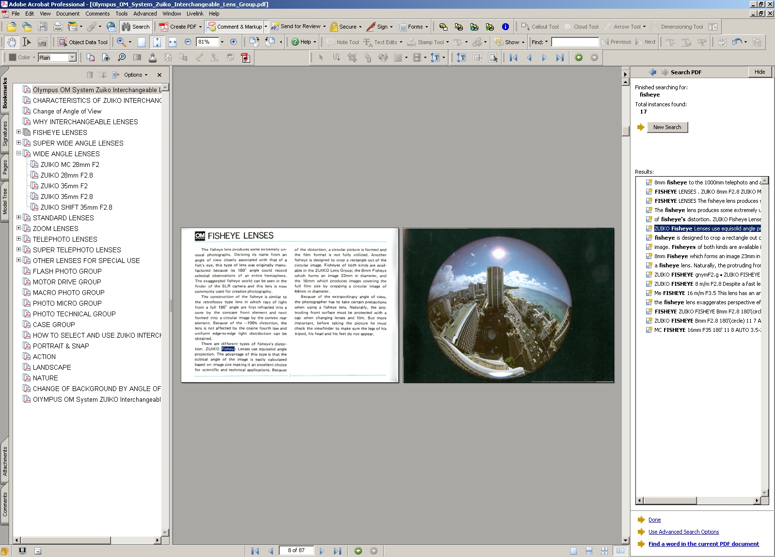Viewport: 775px width, 557px height.
Task: Zoom out with the minus circle button
Action: point(188,42)
